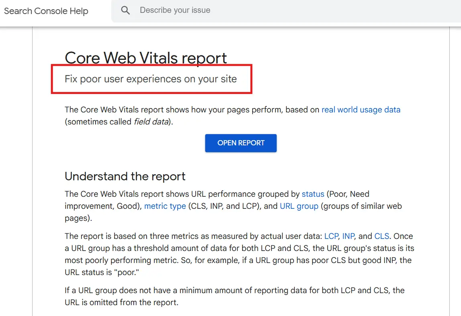This screenshot has height=316, width=461.
Task: Click the 'URL status is "poor."' text
Action: coord(102,272)
